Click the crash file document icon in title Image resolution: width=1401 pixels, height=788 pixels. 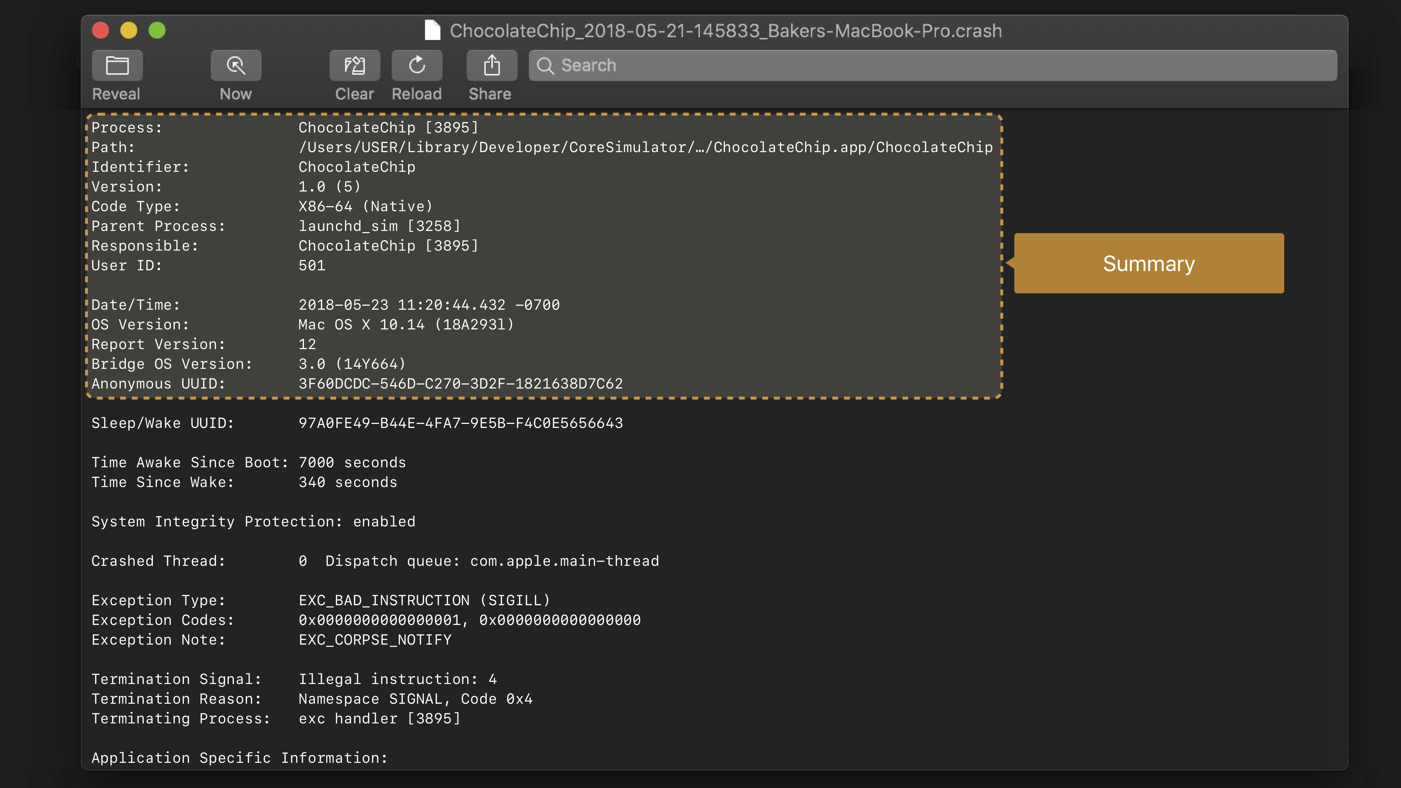coord(432,30)
